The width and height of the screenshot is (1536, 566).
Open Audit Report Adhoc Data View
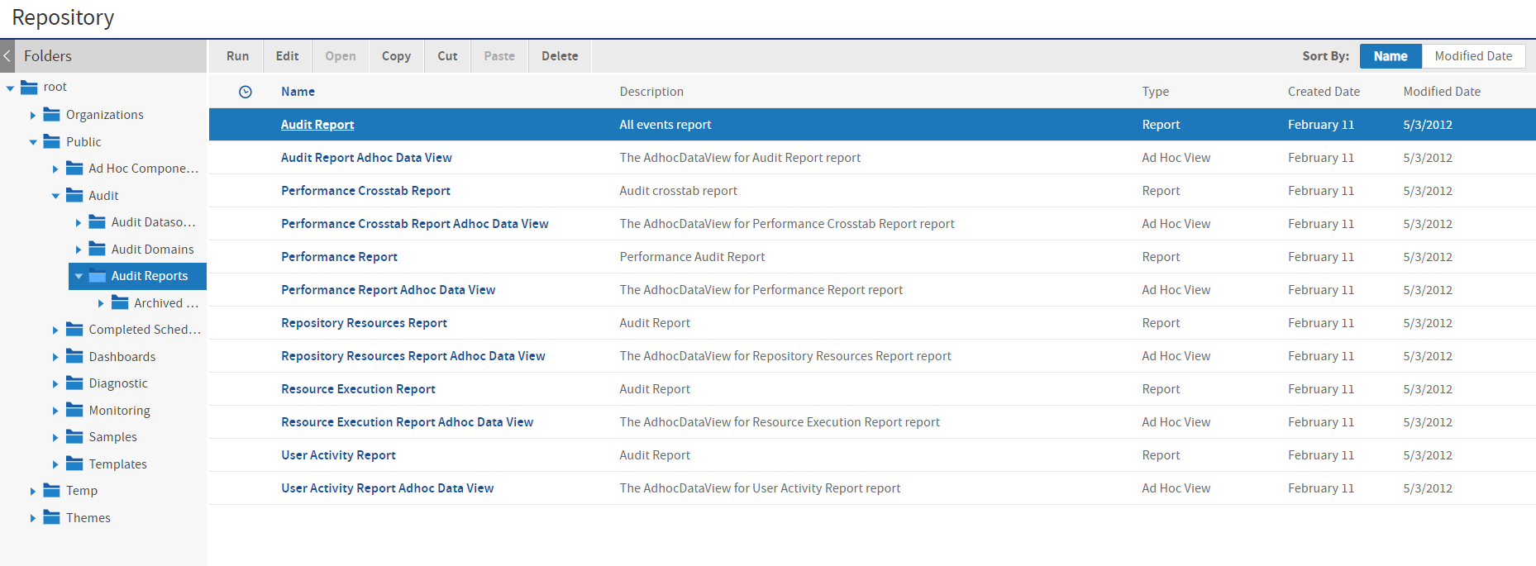tap(366, 158)
